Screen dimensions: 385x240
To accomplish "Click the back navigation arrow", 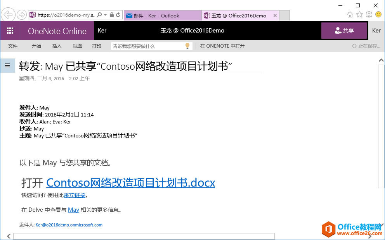I will tap(8, 15).
